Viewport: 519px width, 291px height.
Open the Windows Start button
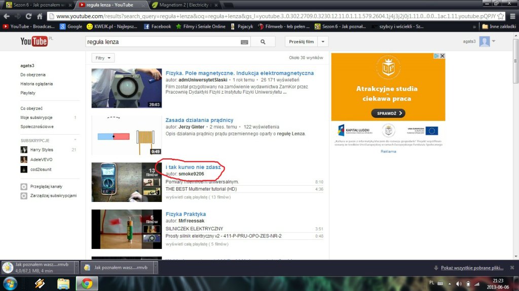tap(10, 284)
